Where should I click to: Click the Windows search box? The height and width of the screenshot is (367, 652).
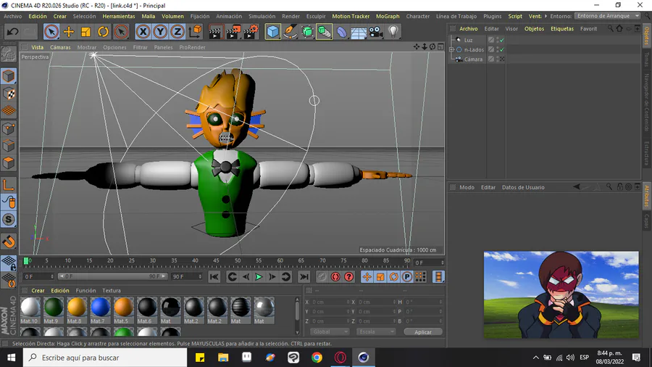click(105, 358)
